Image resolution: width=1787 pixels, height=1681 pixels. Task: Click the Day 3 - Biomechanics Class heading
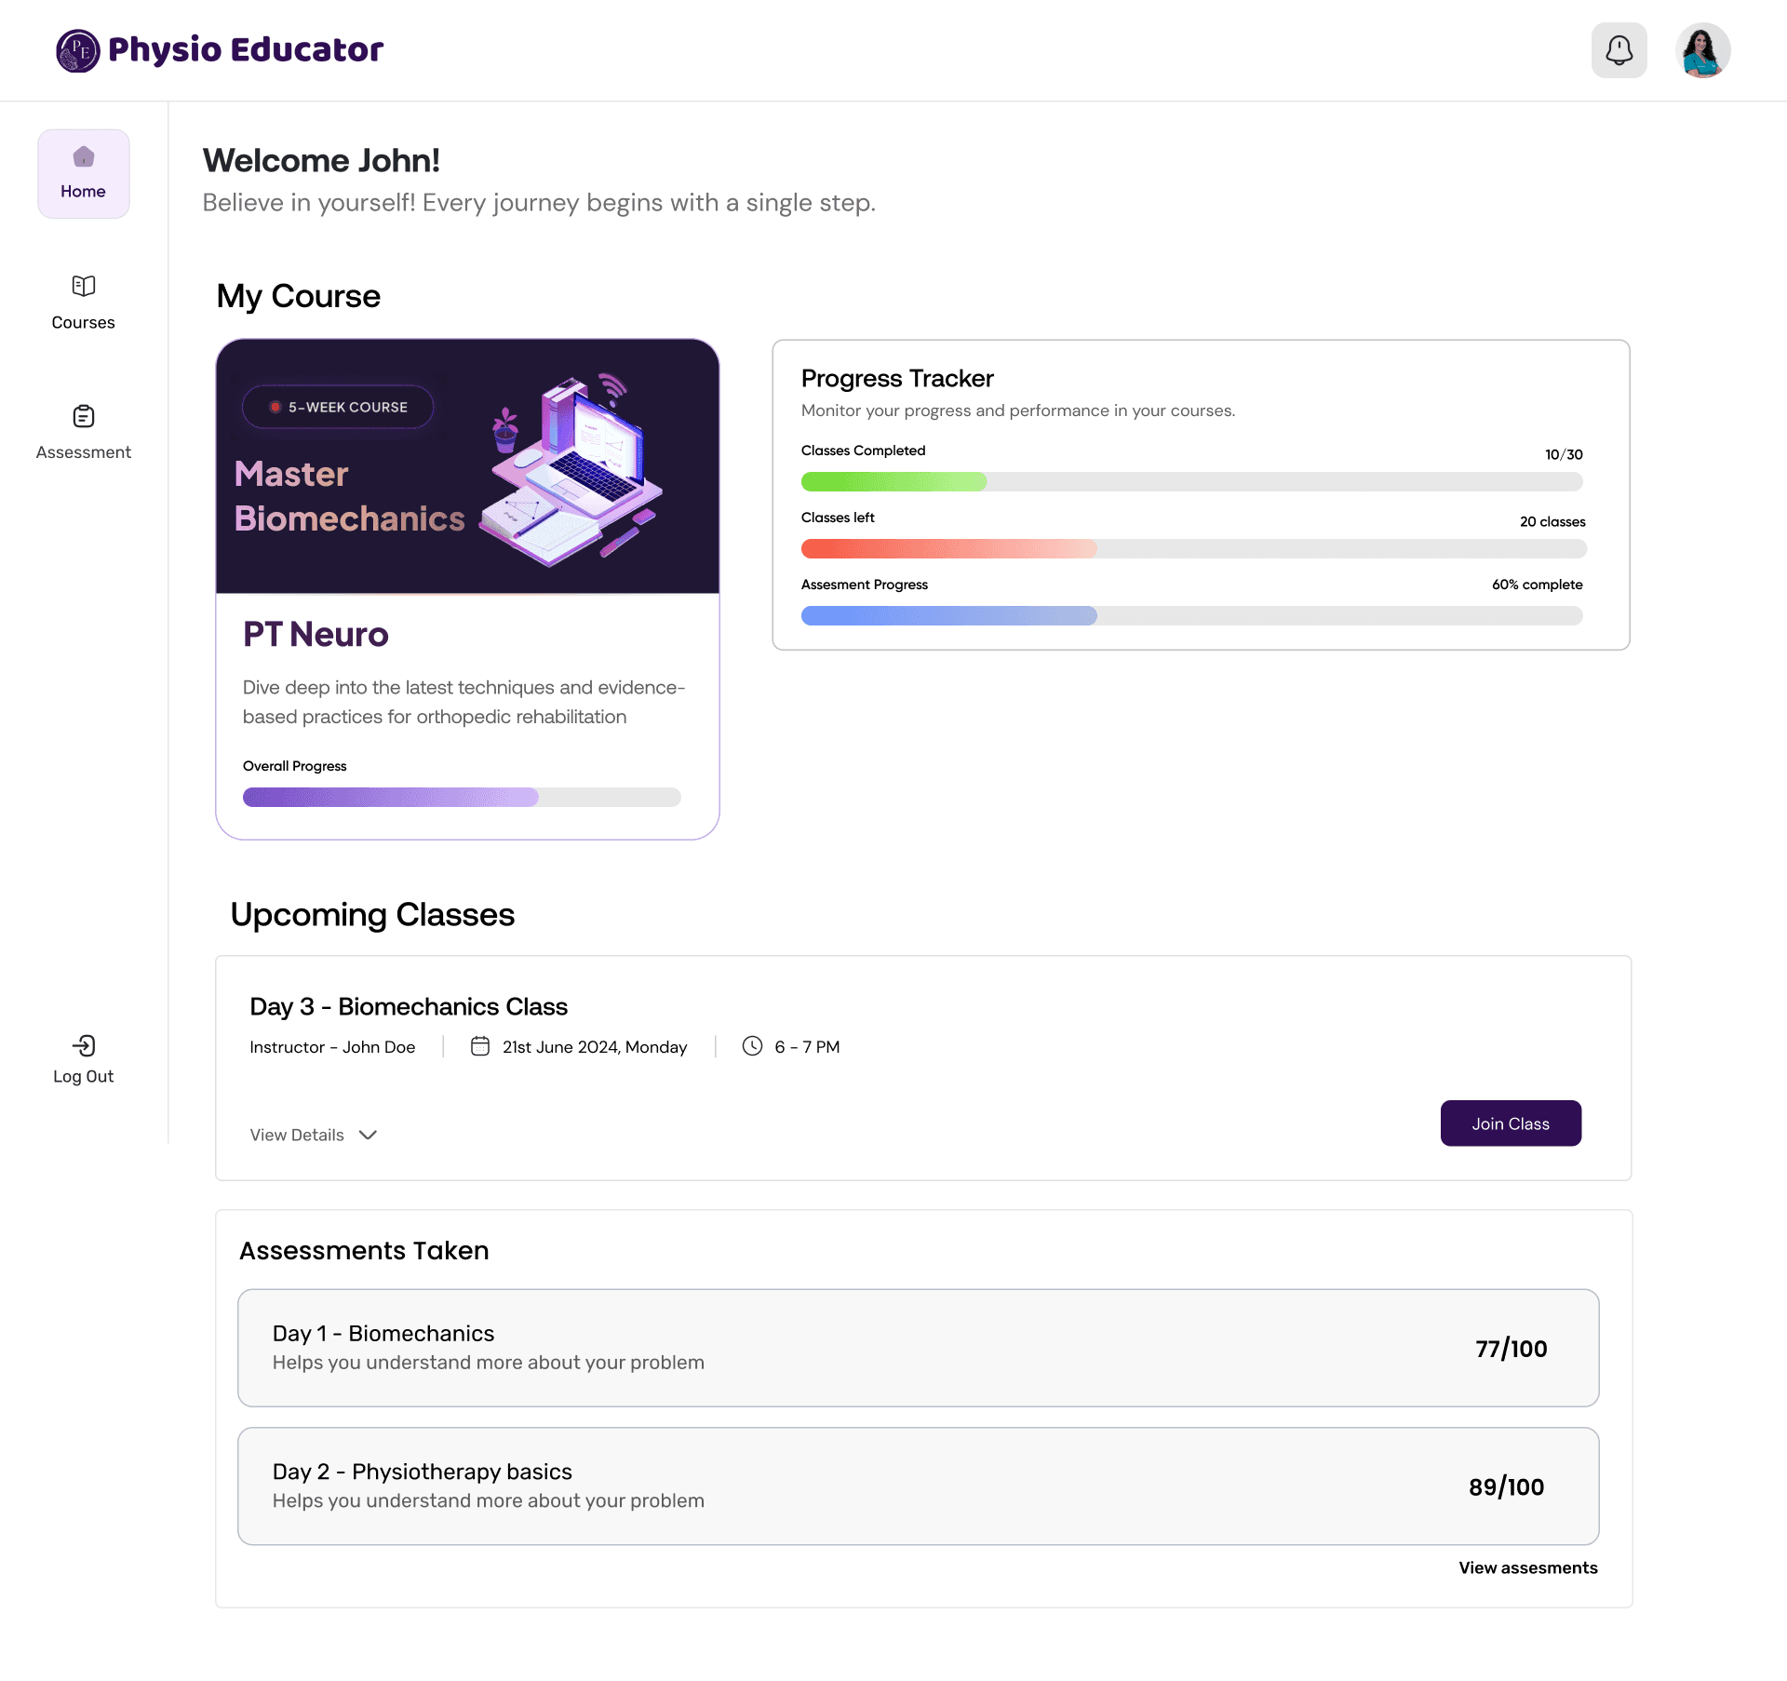pyautogui.click(x=409, y=1006)
